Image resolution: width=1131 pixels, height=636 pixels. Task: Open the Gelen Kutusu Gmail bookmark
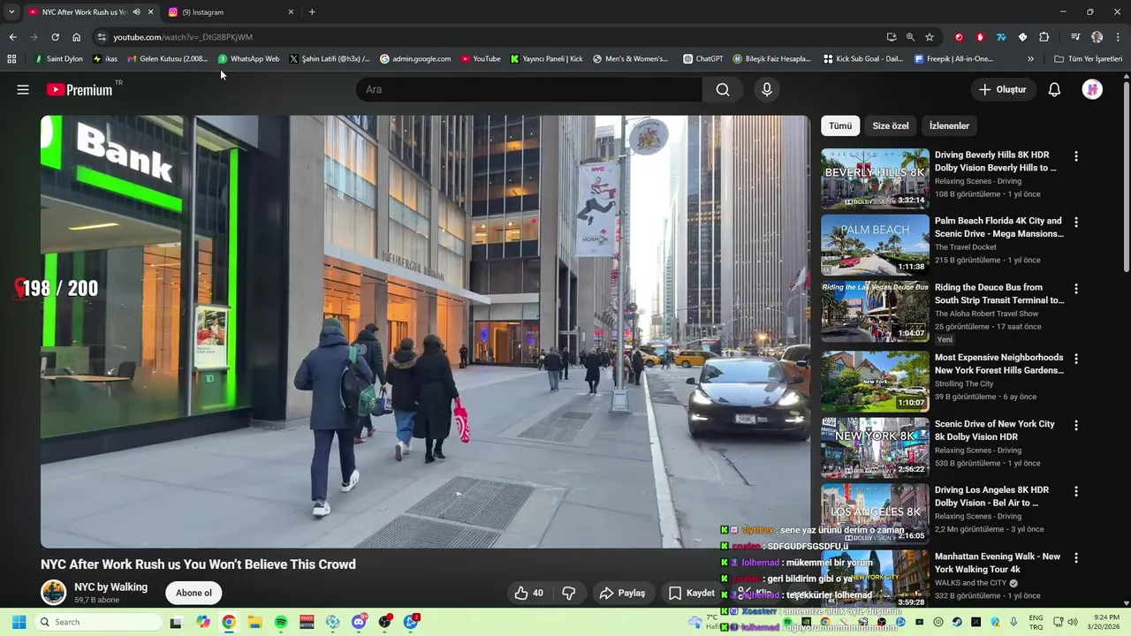[167, 59]
